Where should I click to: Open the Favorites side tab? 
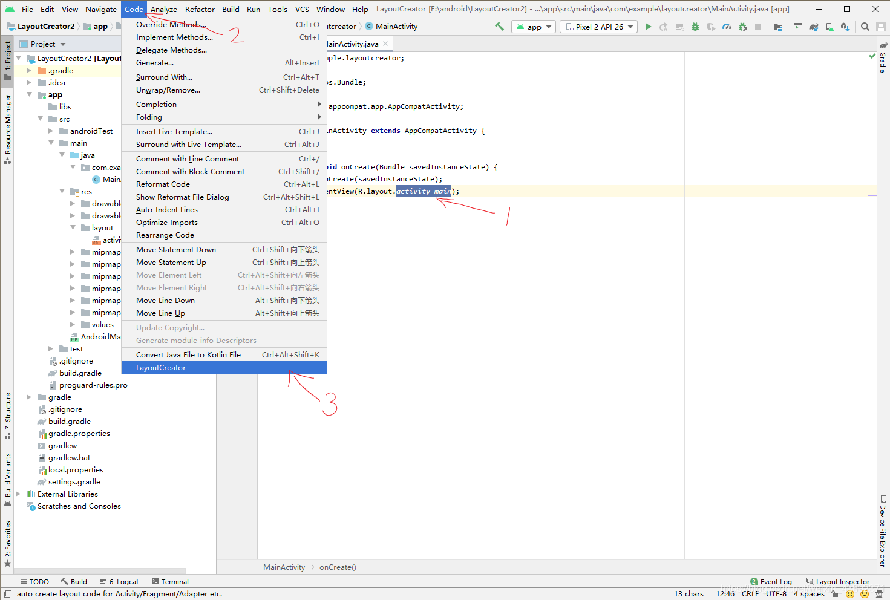tap(7, 544)
